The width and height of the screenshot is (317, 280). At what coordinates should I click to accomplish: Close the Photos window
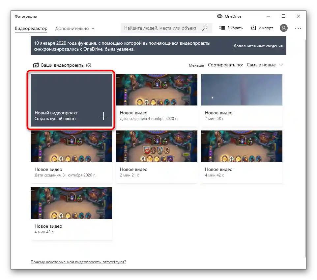[x=299, y=16]
